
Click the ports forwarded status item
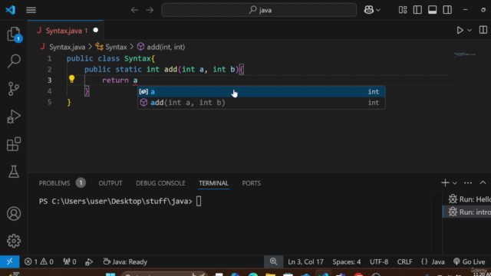70,261
